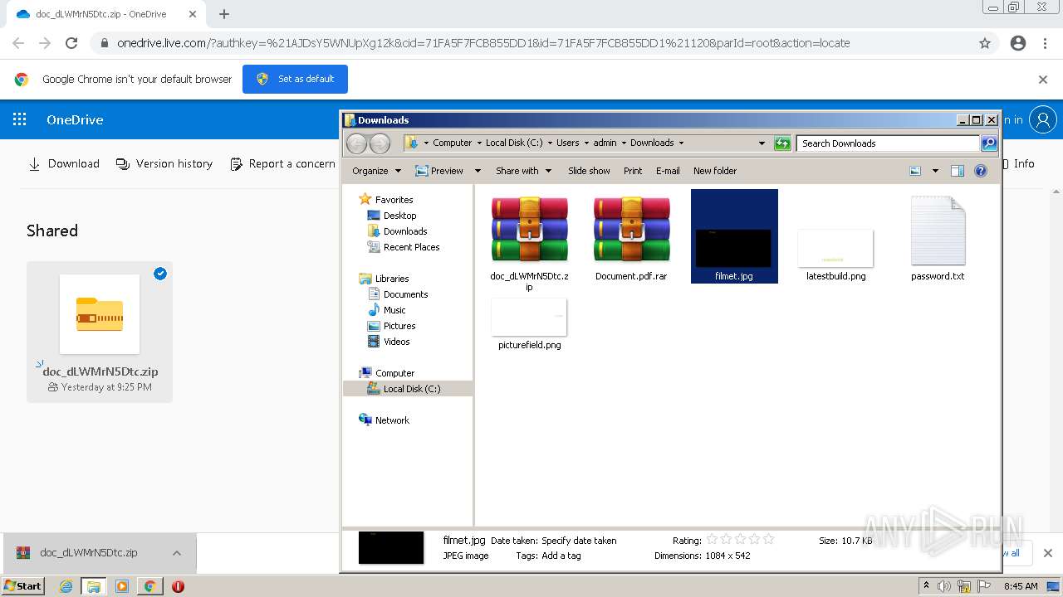Select Libraries in navigation pane

coord(384,279)
